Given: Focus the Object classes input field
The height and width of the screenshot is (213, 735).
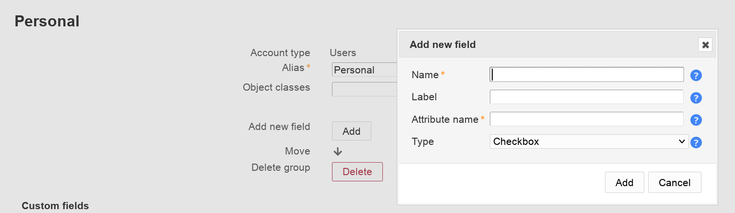Looking at the screenshot, I should [x=365, y=89].
